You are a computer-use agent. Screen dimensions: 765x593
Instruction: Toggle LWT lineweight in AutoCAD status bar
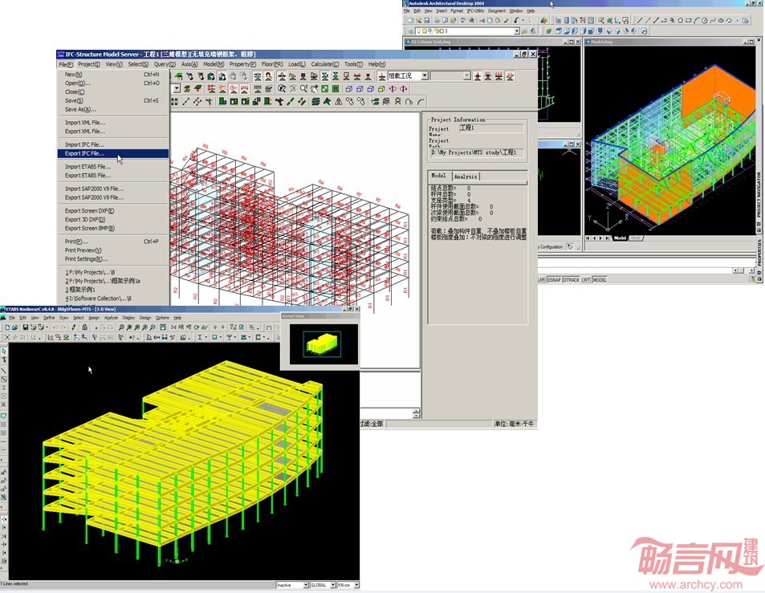coord(585,280)
